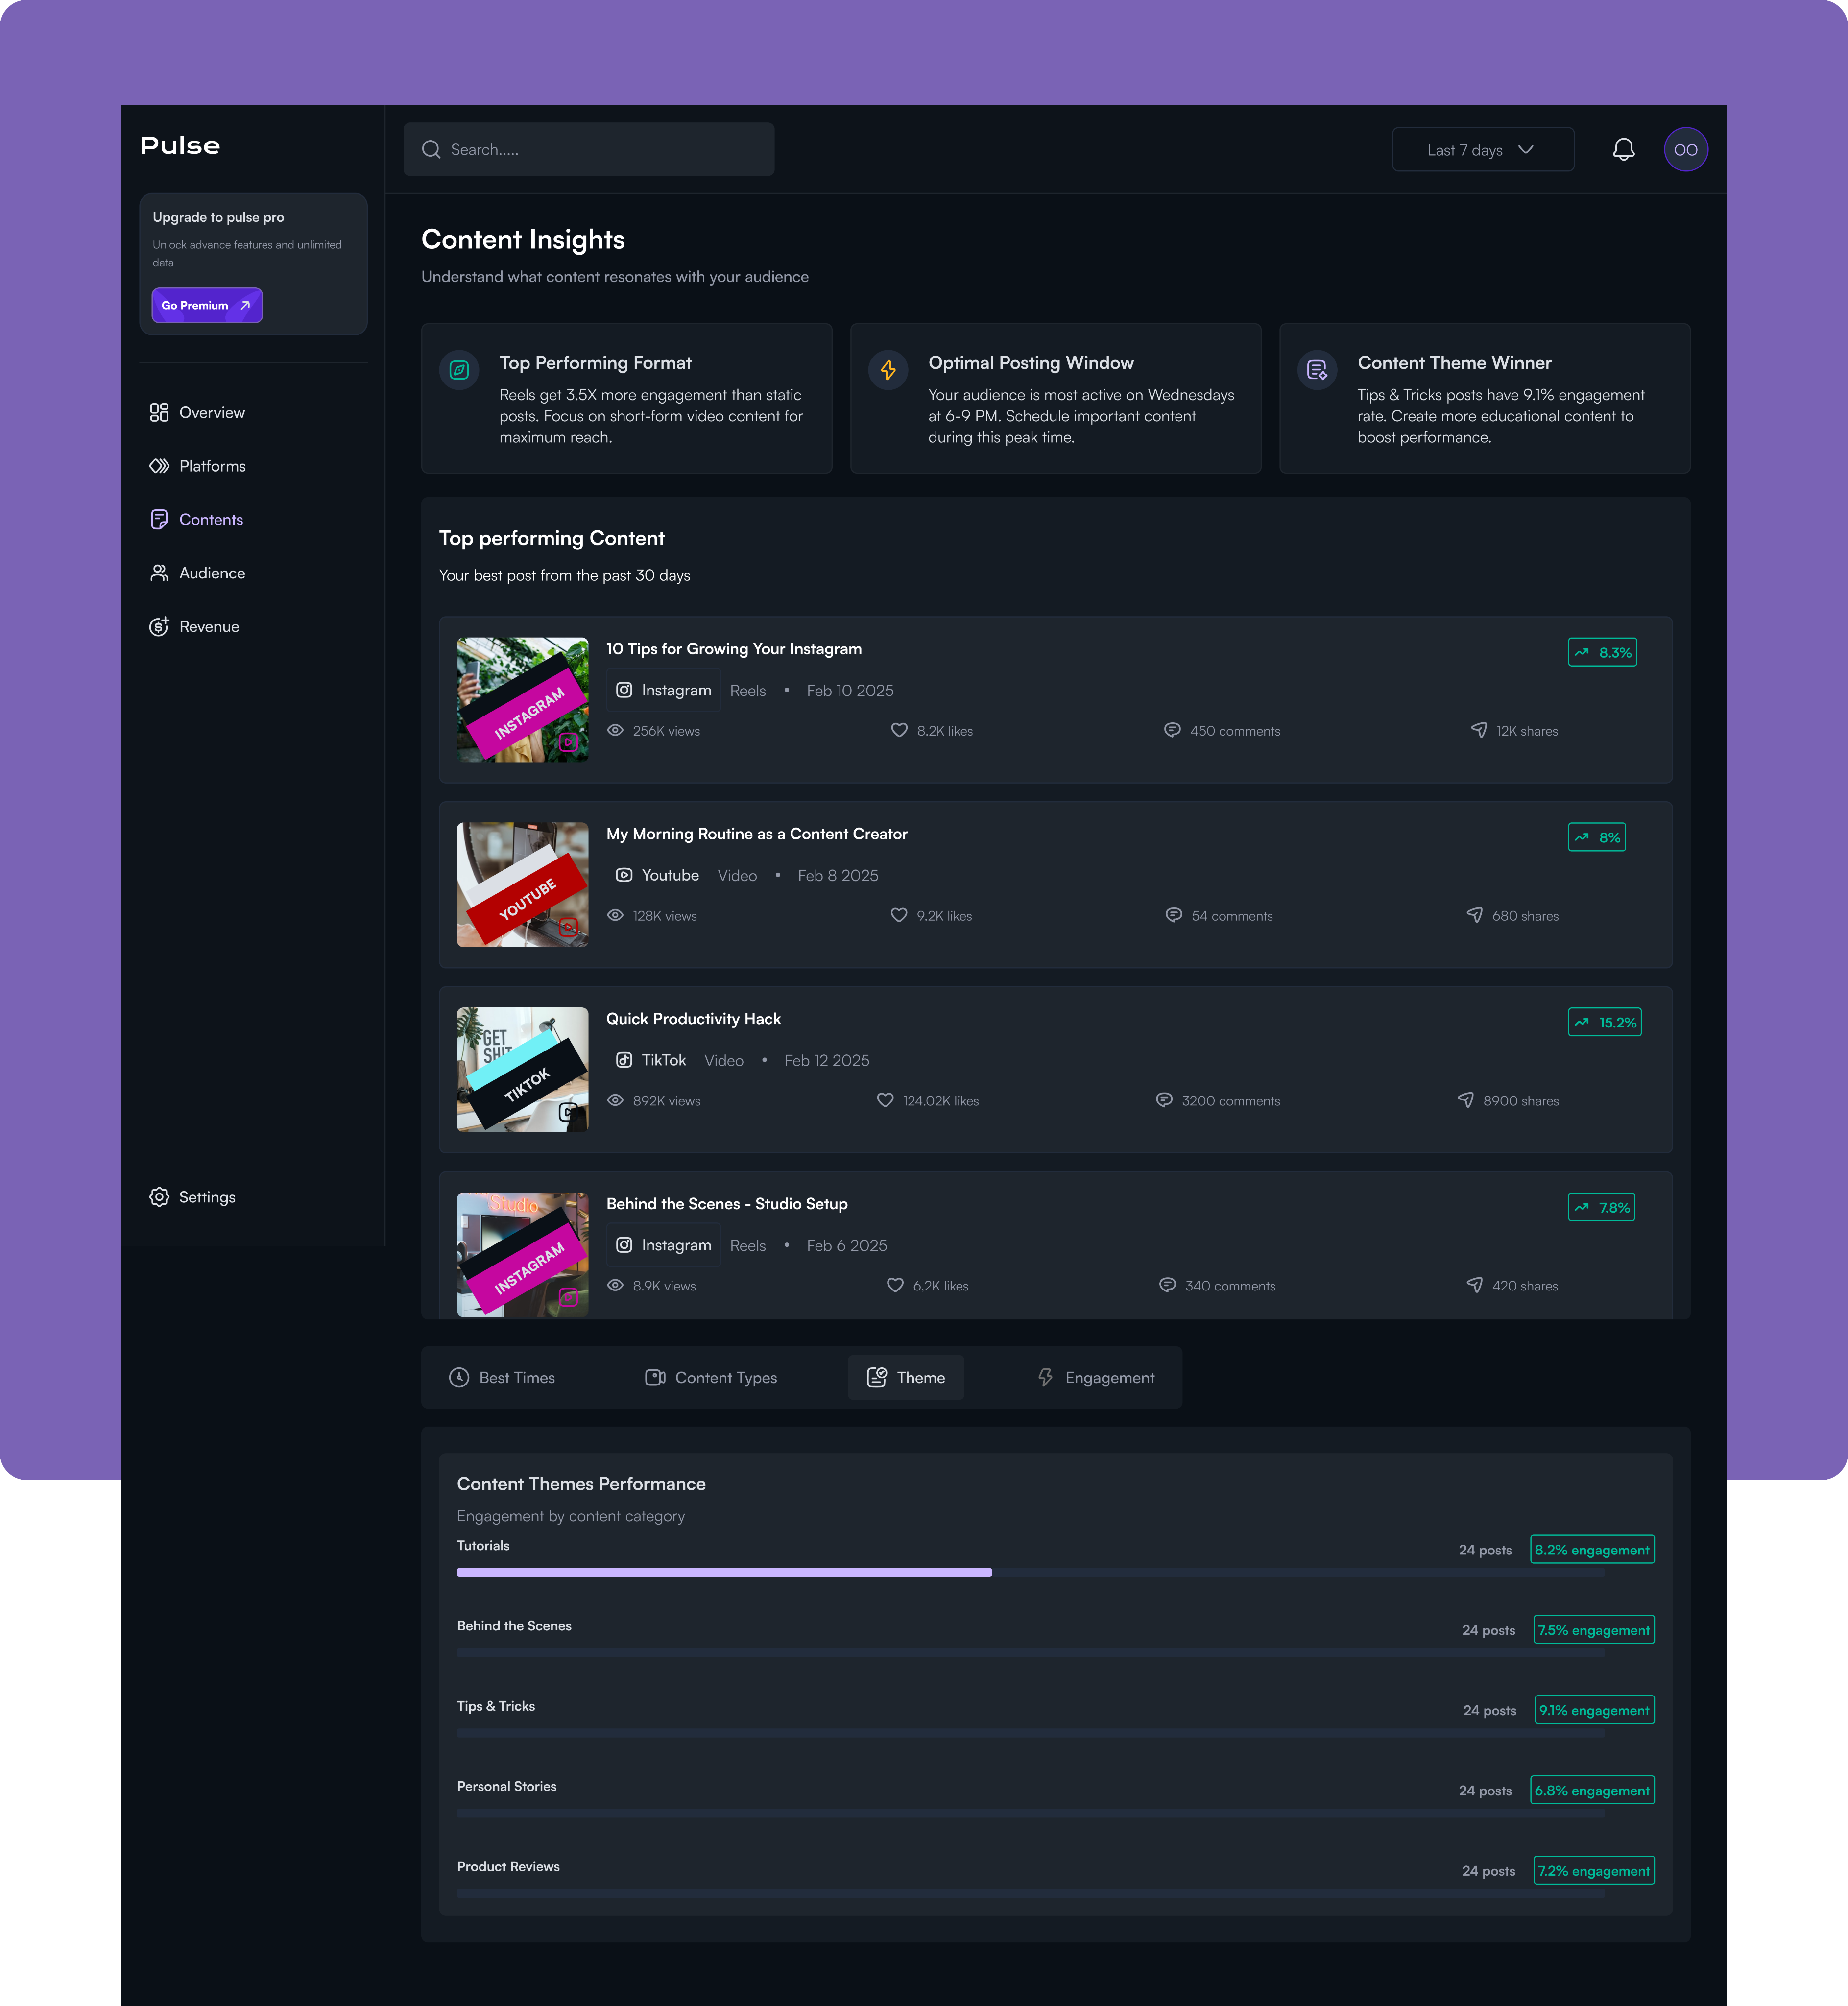1848x2006 pixels.
Task: Open the Last 7 days dropdown
Action: (x=1482, y=150)
